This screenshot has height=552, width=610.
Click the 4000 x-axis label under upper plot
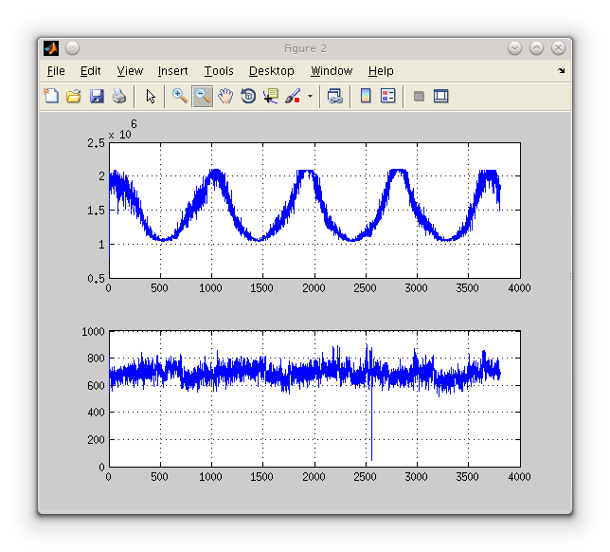pyautogui.click(x=519, y=288)
